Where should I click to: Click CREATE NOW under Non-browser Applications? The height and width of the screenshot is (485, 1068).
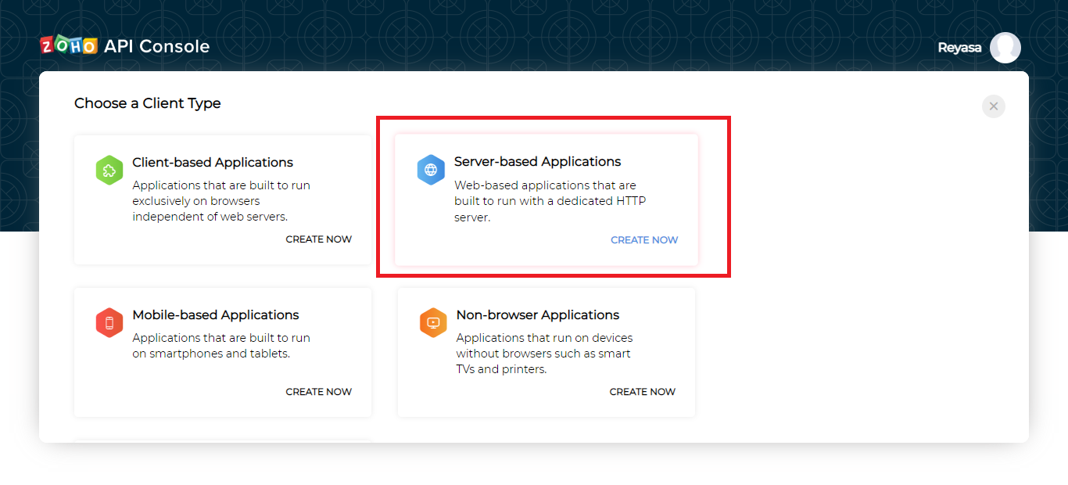tap(642, 391)
